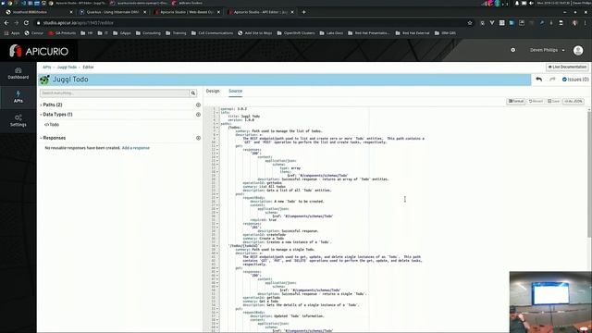Click the gear icon in the Apicurio header

click(x=512, y=50)
